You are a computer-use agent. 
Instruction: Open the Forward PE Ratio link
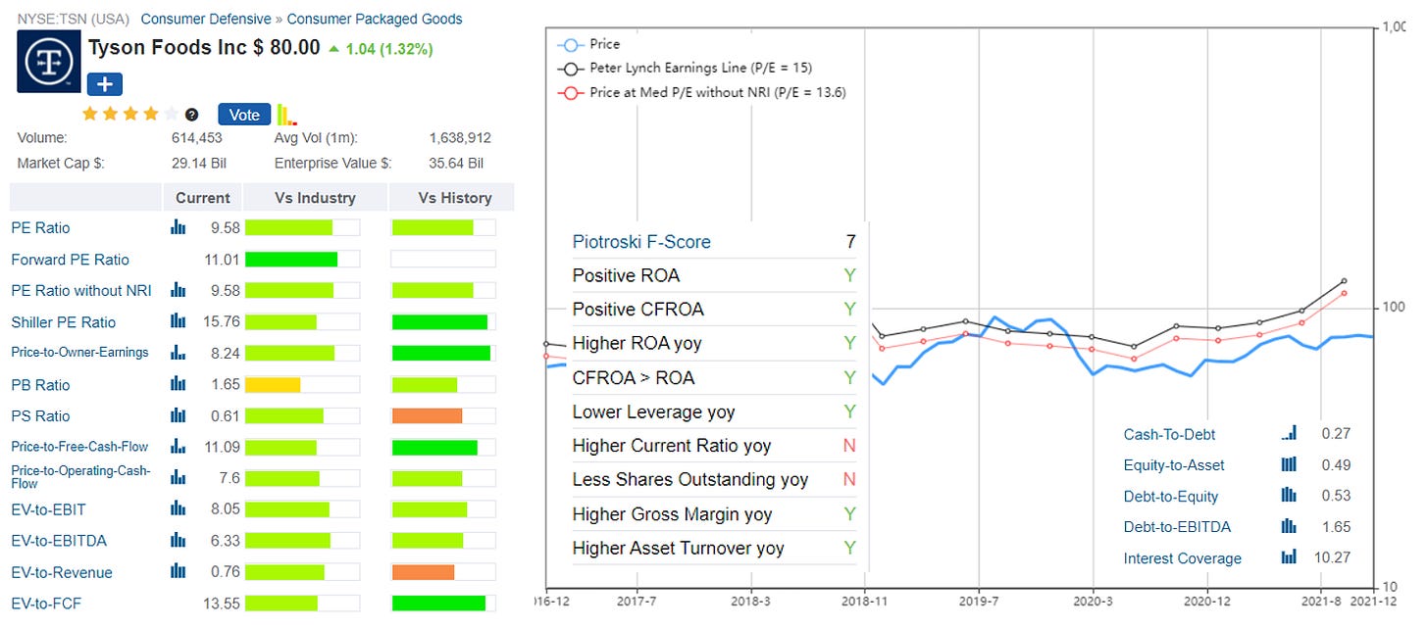point(70,260)
